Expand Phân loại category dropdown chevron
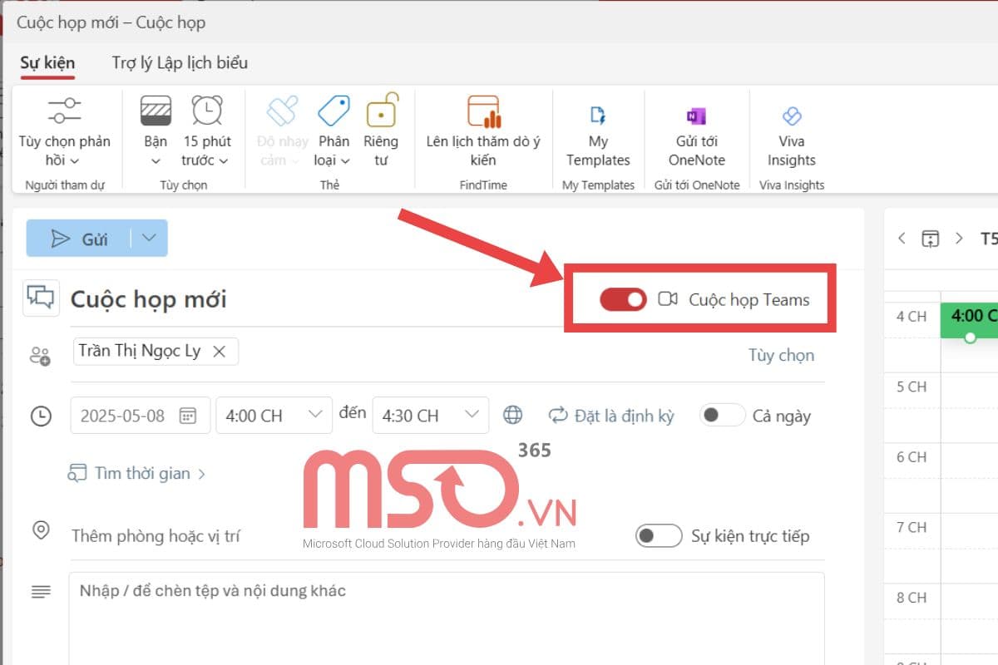This screenshot has height=665, width=998. (345, 161)
